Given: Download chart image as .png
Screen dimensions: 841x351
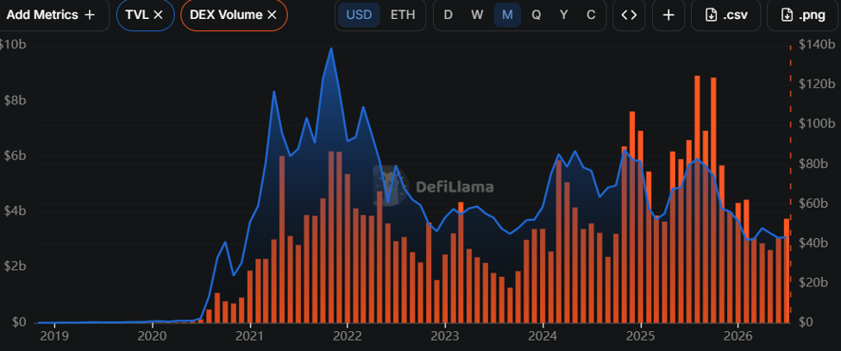Looking at the screenshot, I should pos(804,15).
